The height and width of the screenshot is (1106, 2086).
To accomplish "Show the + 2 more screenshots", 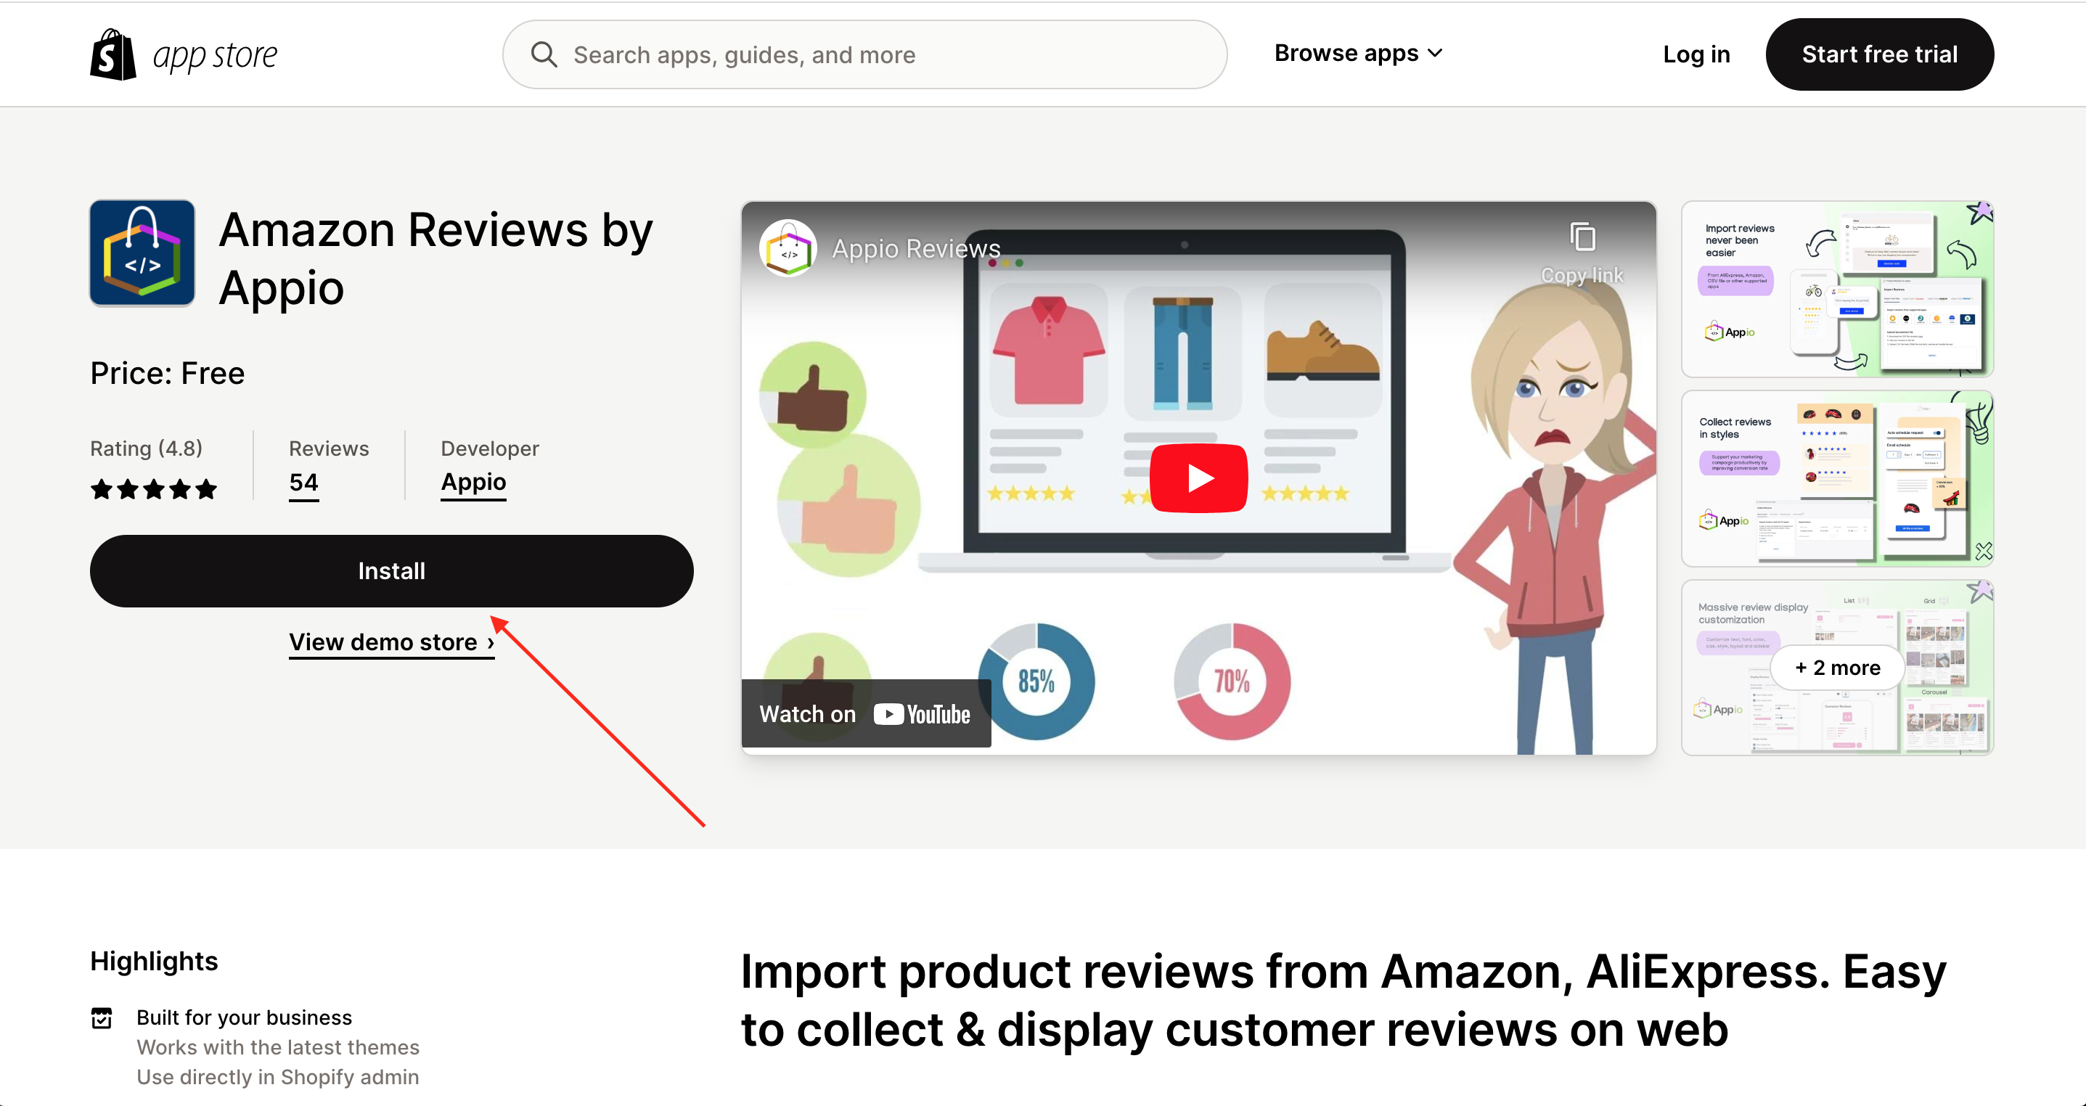I will coord(1836,668).
